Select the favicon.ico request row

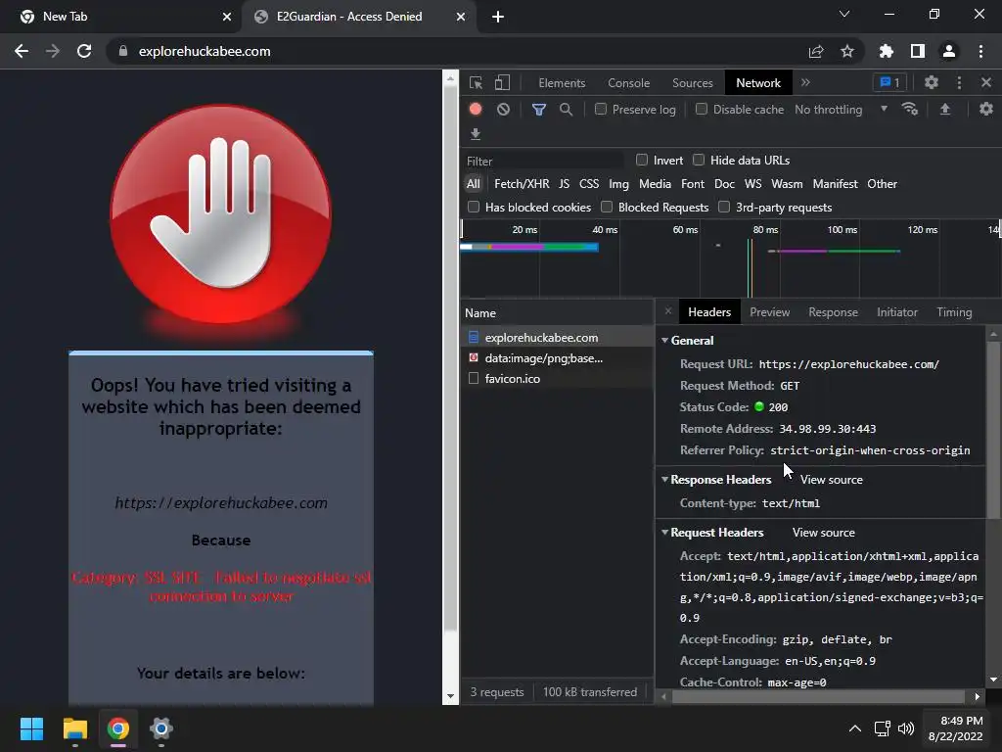(557, 379)
